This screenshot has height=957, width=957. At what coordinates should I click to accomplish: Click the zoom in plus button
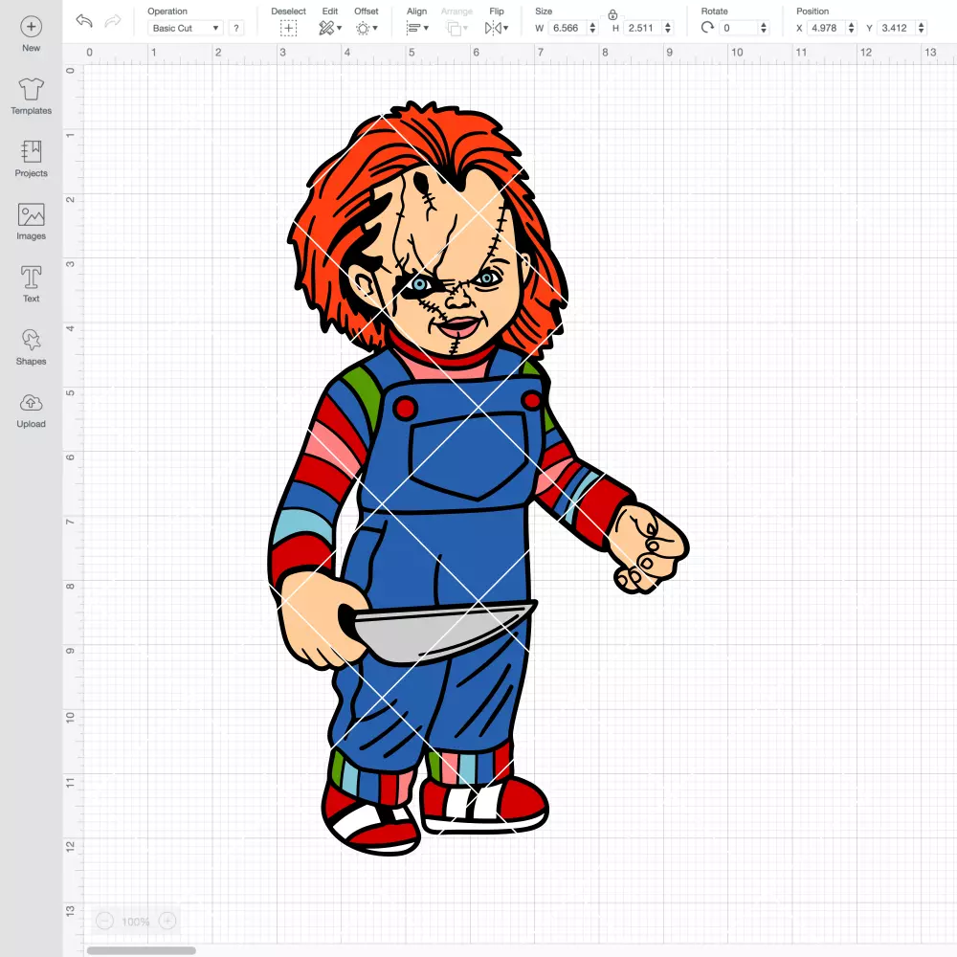(x=167, y=921)
